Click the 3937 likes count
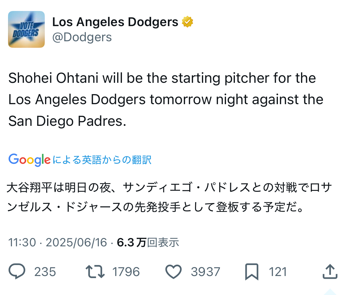The image size is (347, 295). click(206, 272)
